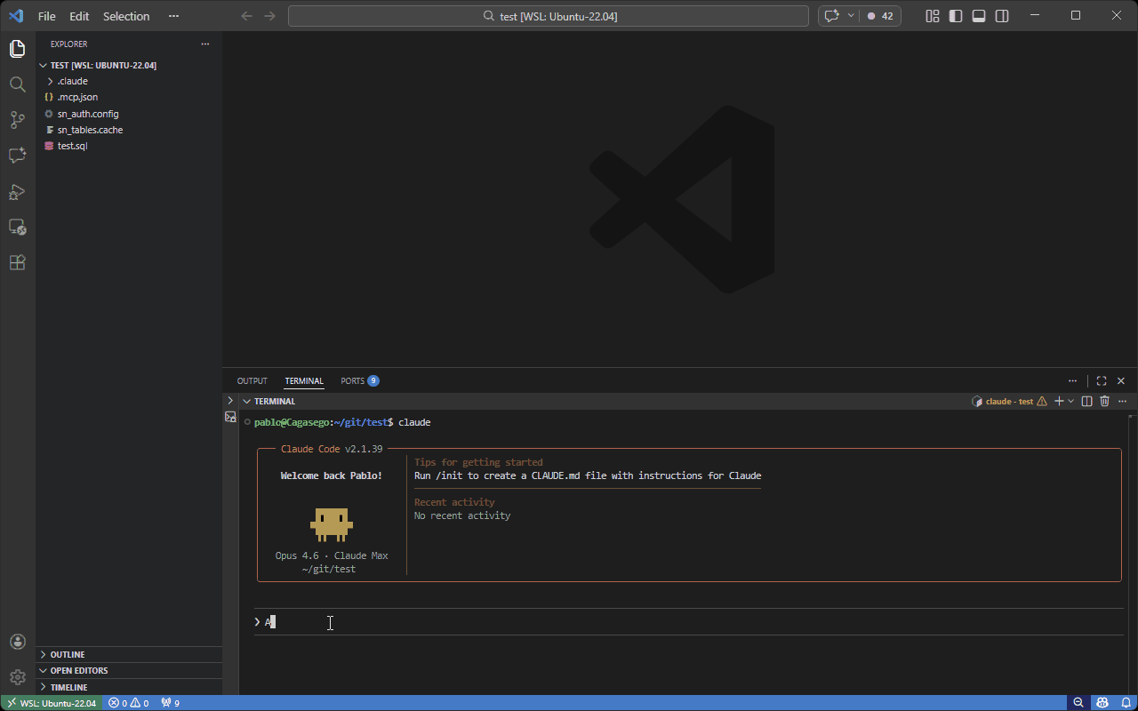Open Source Control in the activity bar
This screenshot has width=1138, height=711.
click(x=17, y=120)
